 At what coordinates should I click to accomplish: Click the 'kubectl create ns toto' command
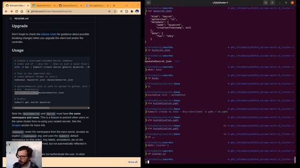[x=187, y=112]
